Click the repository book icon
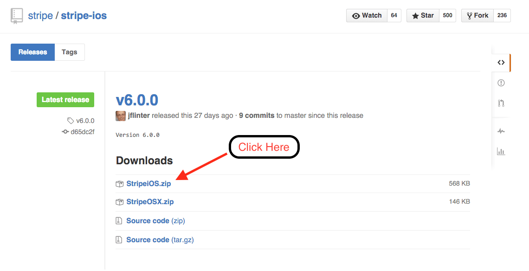 (x=17, y=16)
